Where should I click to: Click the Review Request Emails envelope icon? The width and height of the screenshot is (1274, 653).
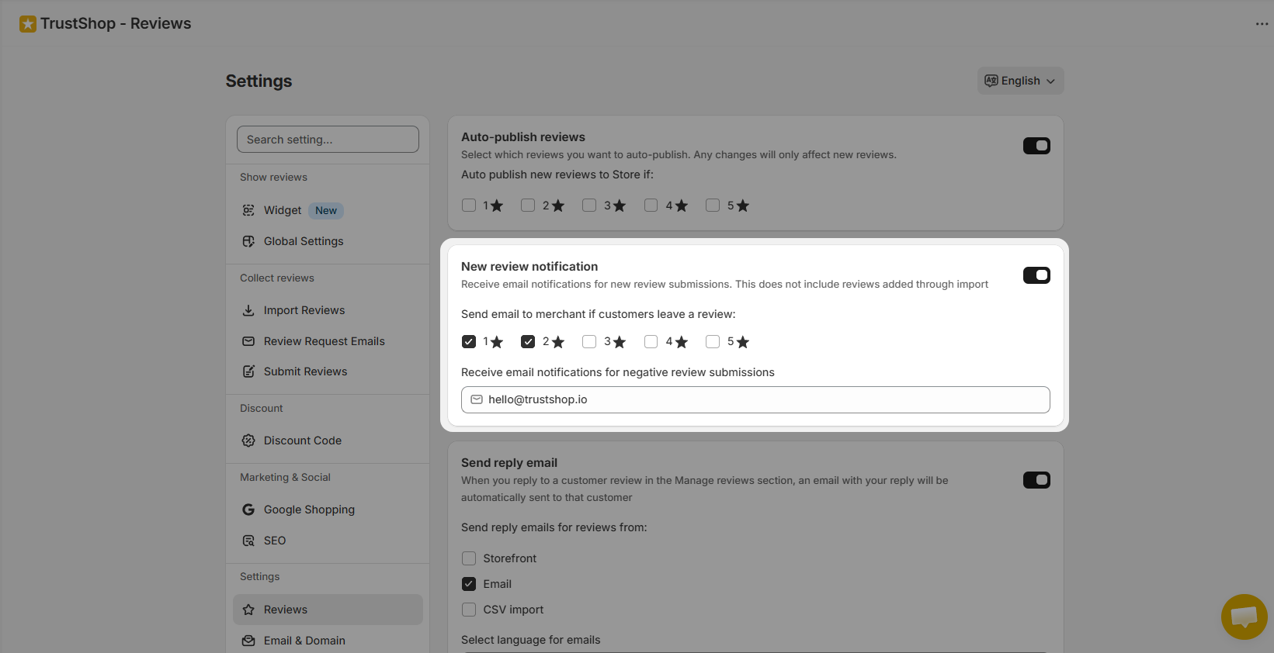[x=248, y=341]
